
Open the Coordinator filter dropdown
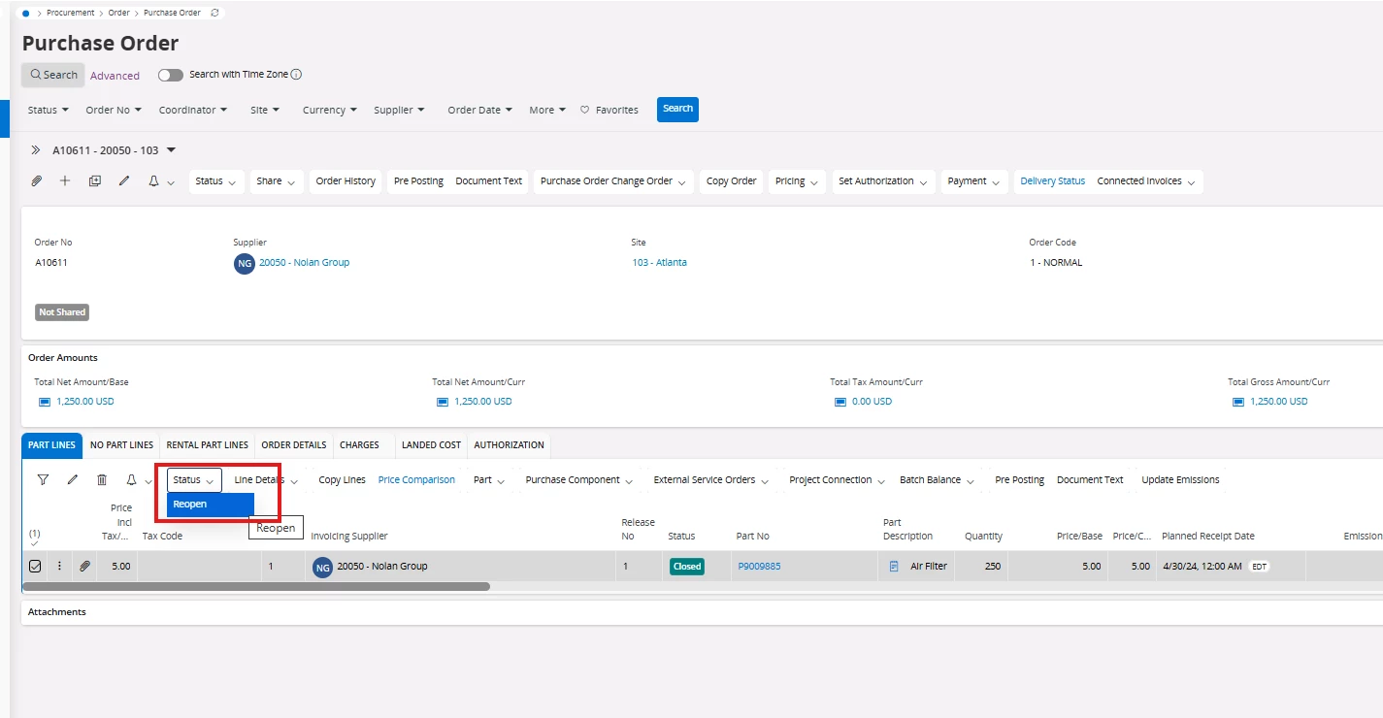193,111
